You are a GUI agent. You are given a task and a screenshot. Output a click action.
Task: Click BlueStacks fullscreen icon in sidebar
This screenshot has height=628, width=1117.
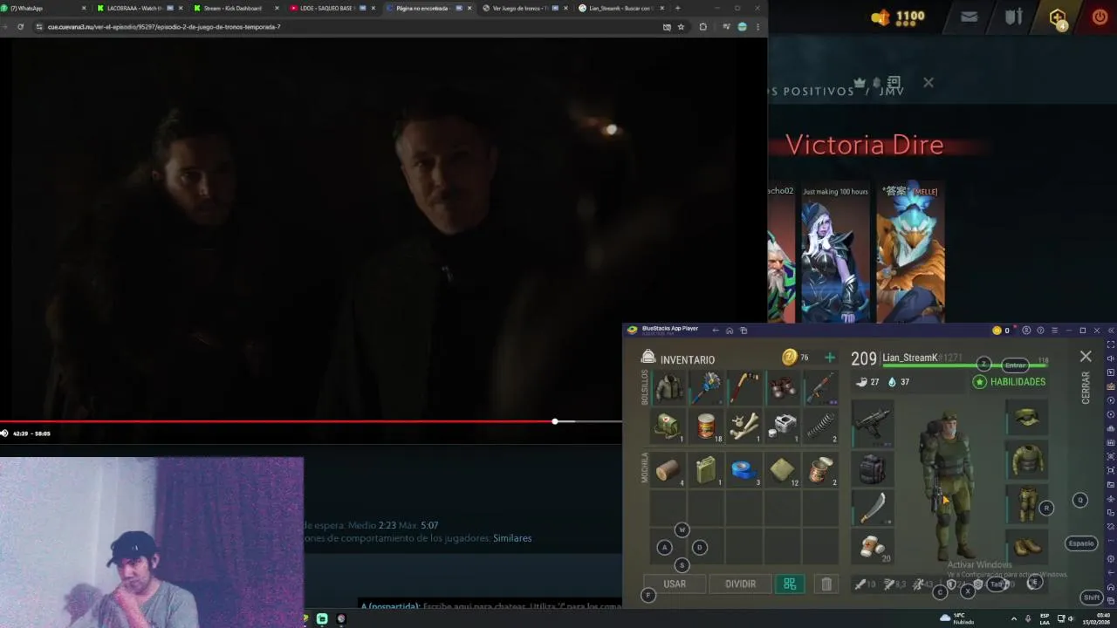point(1110,345)
